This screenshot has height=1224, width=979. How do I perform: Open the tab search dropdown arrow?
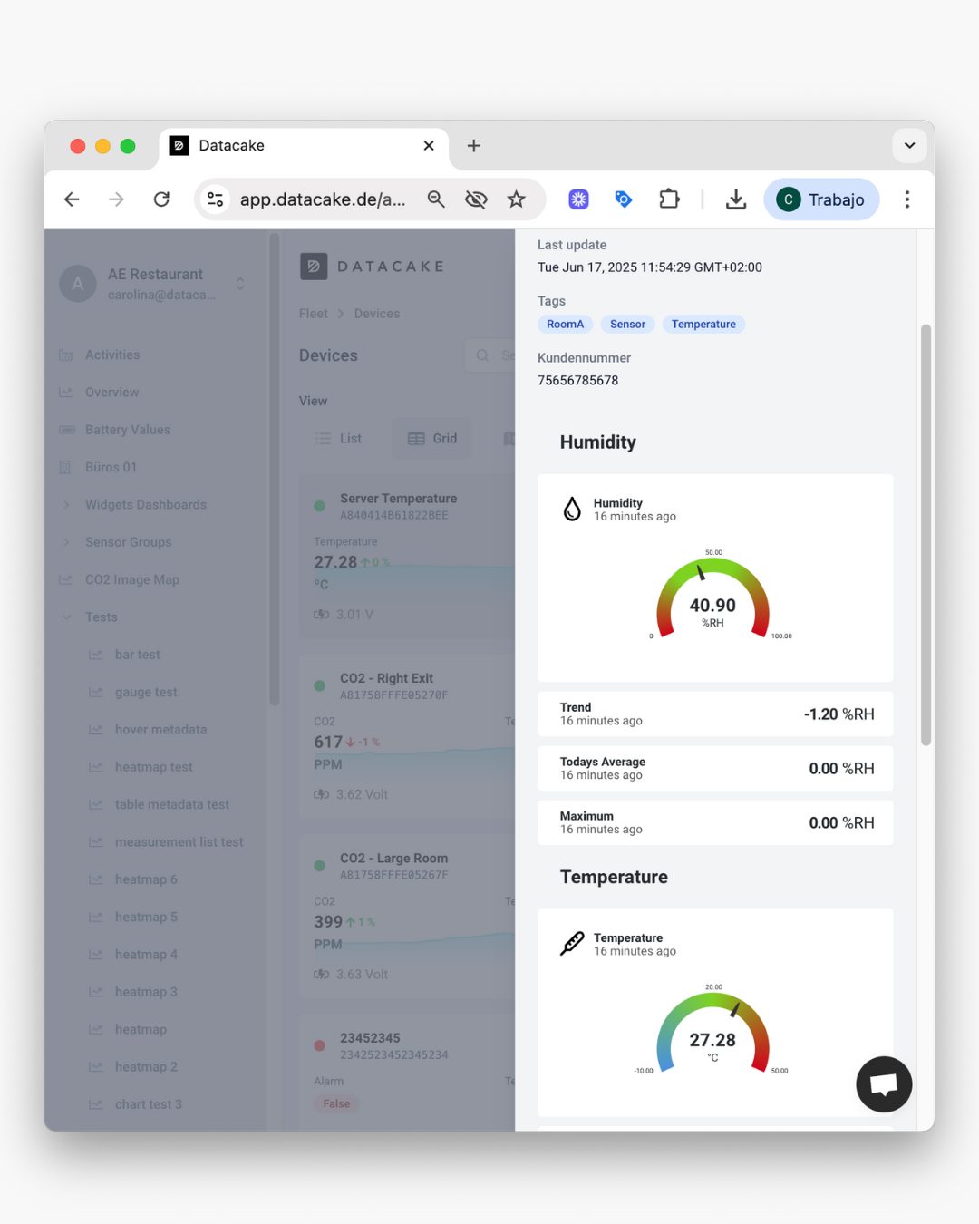[909, 146]
